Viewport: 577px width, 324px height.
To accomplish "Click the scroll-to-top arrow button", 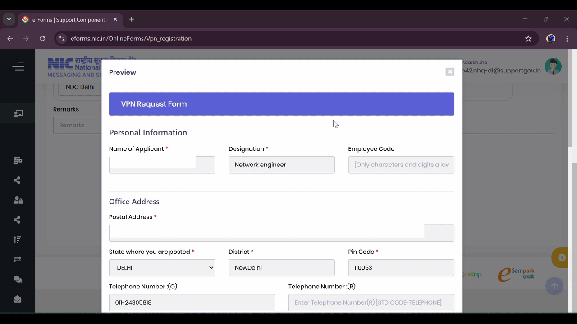I will pos(554,286).
